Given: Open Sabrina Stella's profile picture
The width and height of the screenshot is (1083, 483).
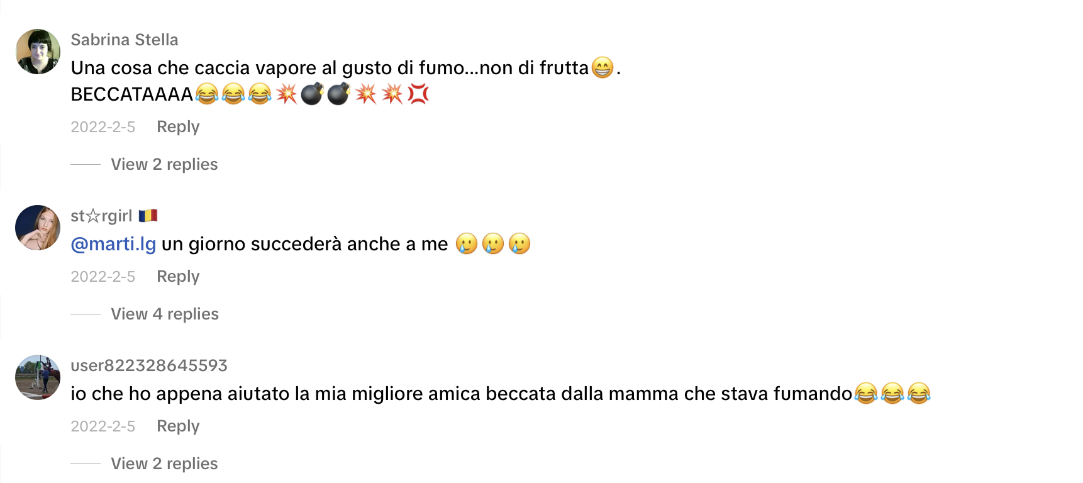Looking at the screenshot, I should (x=38, y=52).
